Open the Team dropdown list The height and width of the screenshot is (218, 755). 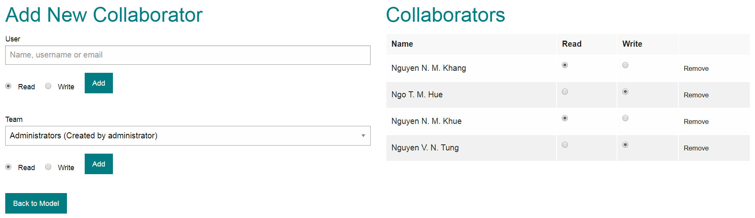click(x=188, y=136)
